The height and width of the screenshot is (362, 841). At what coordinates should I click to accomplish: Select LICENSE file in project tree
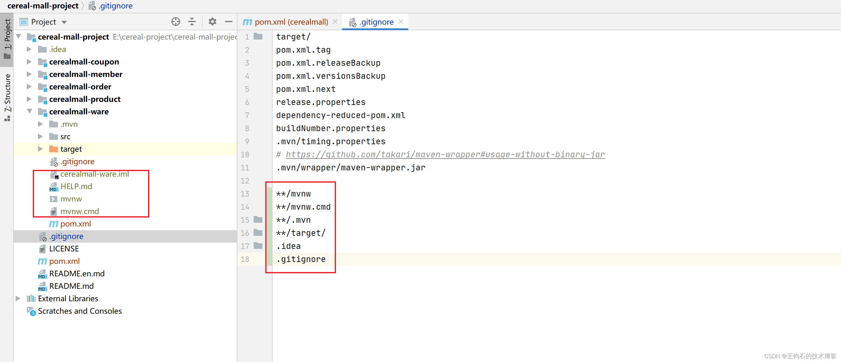point(64,249)
